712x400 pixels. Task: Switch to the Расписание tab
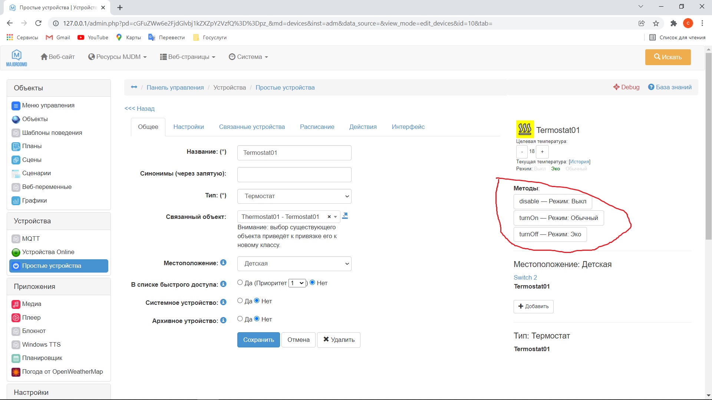tap(317, 127)
